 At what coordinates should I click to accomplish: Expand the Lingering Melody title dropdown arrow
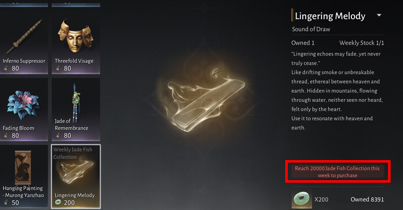(379, 15)
